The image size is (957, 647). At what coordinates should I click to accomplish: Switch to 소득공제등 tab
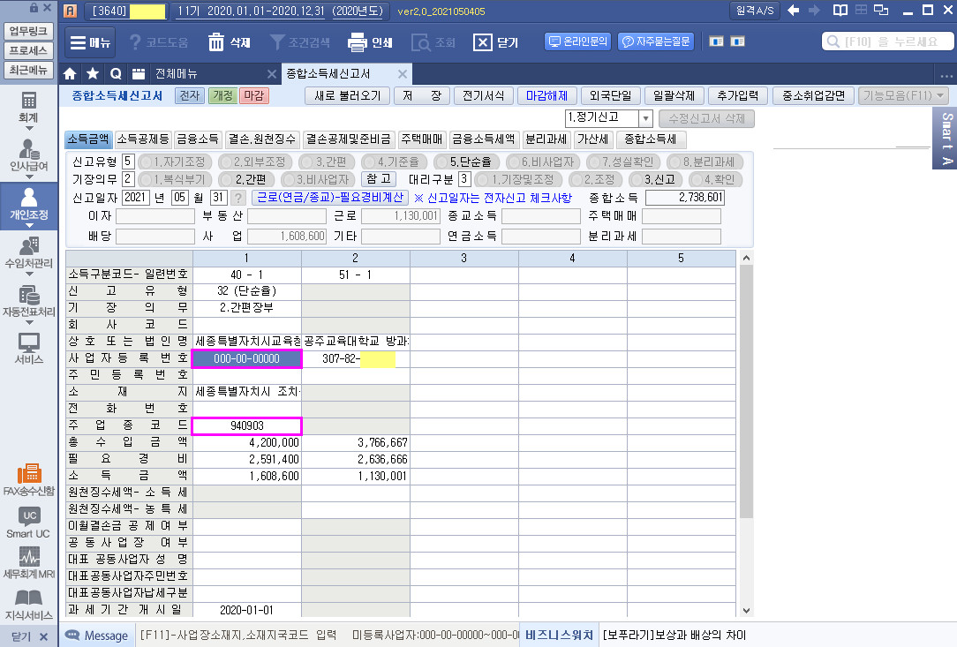[143, 139]
